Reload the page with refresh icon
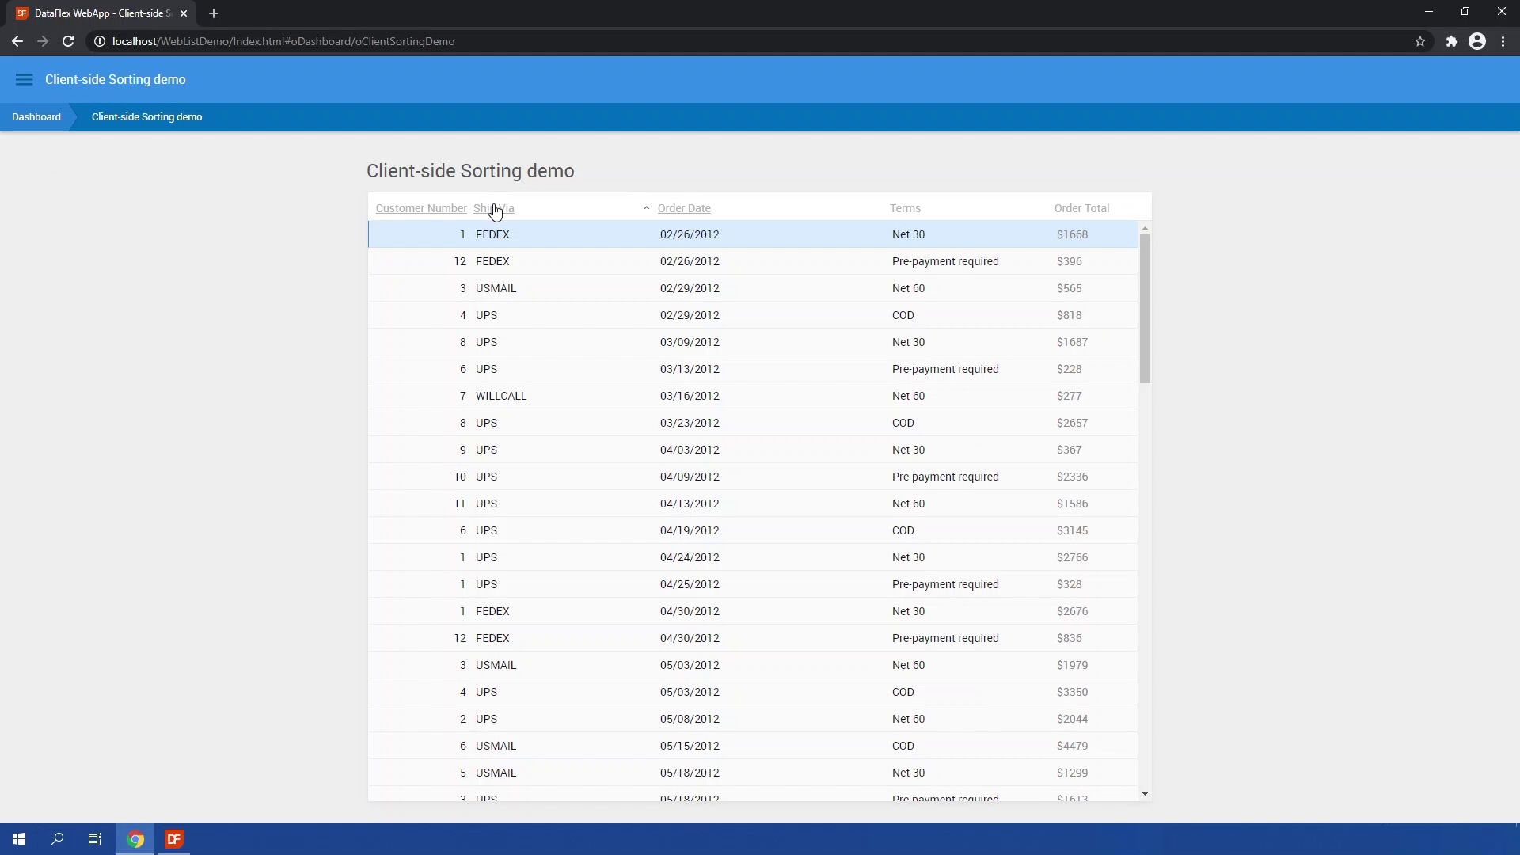Viewport: 1520px width, 855px height. 68,41
